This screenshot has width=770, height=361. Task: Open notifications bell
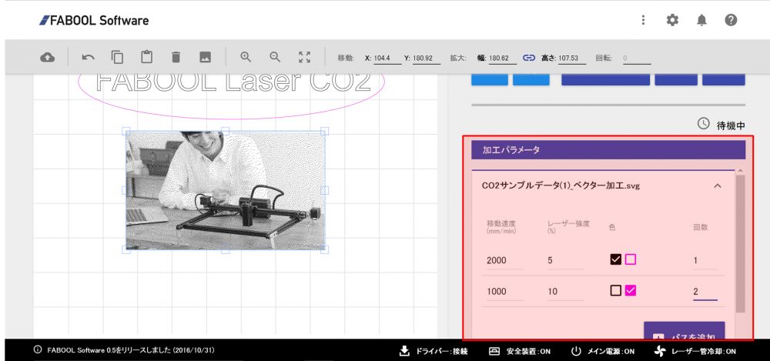pos(701,20)
